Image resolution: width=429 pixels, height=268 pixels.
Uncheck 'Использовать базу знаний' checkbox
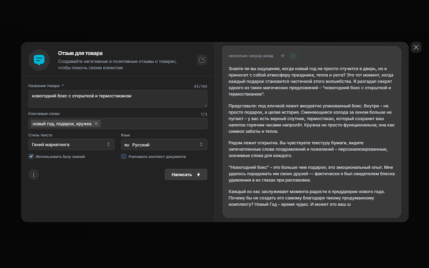[x=31, y=156]
